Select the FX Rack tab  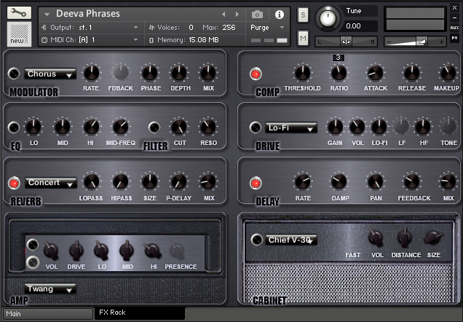tap(138, 313)
